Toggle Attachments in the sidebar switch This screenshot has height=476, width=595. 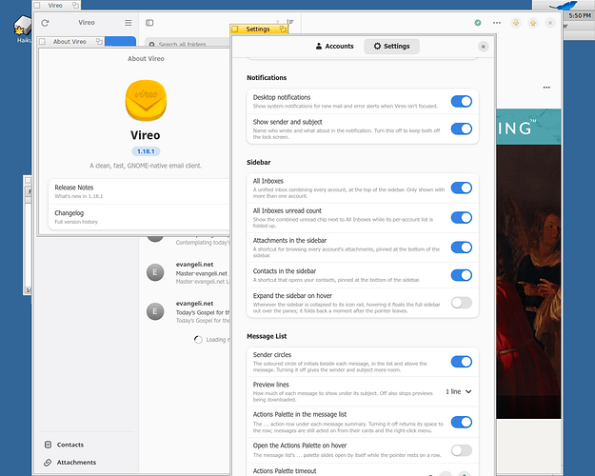[462, 248]
